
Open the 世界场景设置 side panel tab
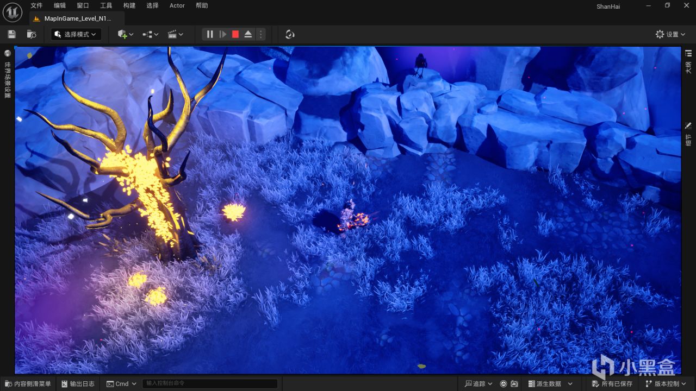click(8, 74)
